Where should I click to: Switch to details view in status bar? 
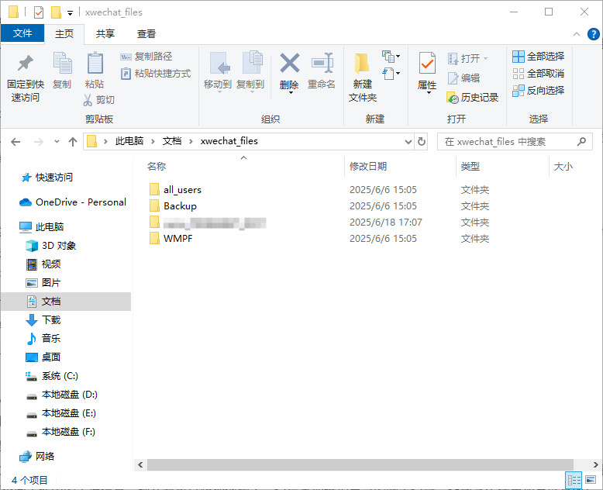click(574, 480)
